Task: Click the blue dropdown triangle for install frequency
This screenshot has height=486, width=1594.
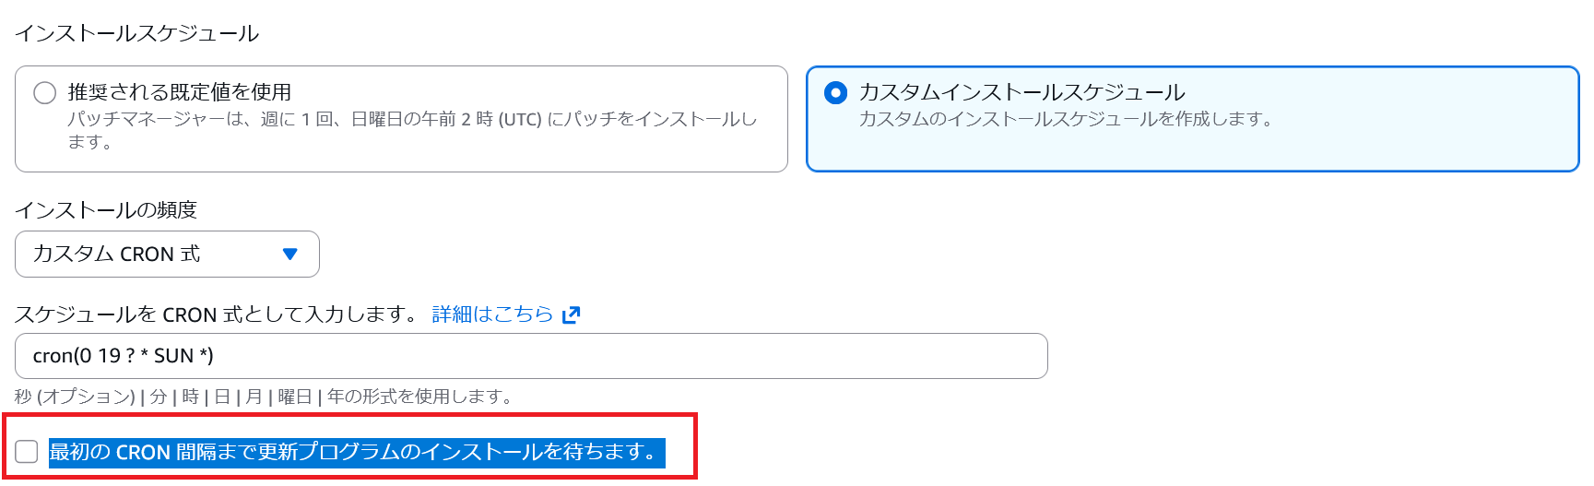Action: click(x=289, y=255)
